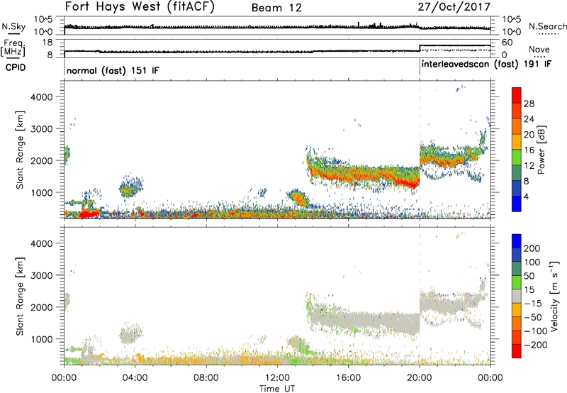The width and height of the screenshot is (567, 393).
Task: Click 'normal (fast) 151 IF' text
Action: pos(113,70)
